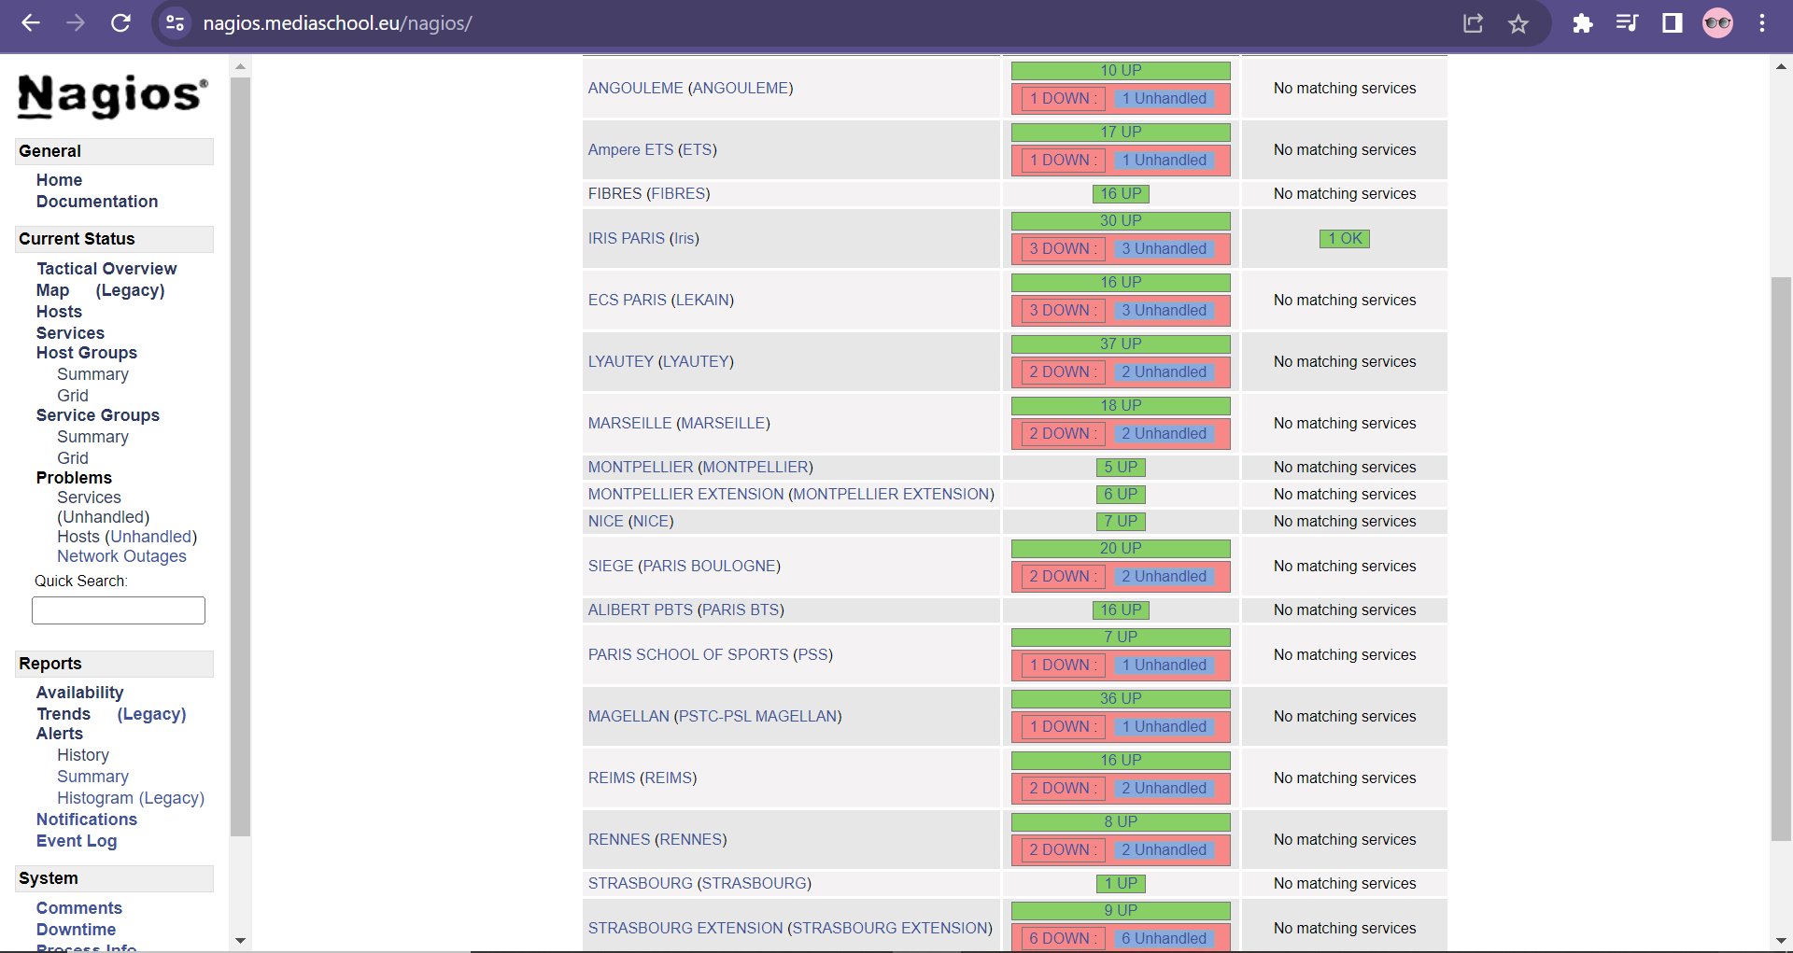Click the browser forward arrow
The image size is (1793, 953).
click(x=76, y=23)
